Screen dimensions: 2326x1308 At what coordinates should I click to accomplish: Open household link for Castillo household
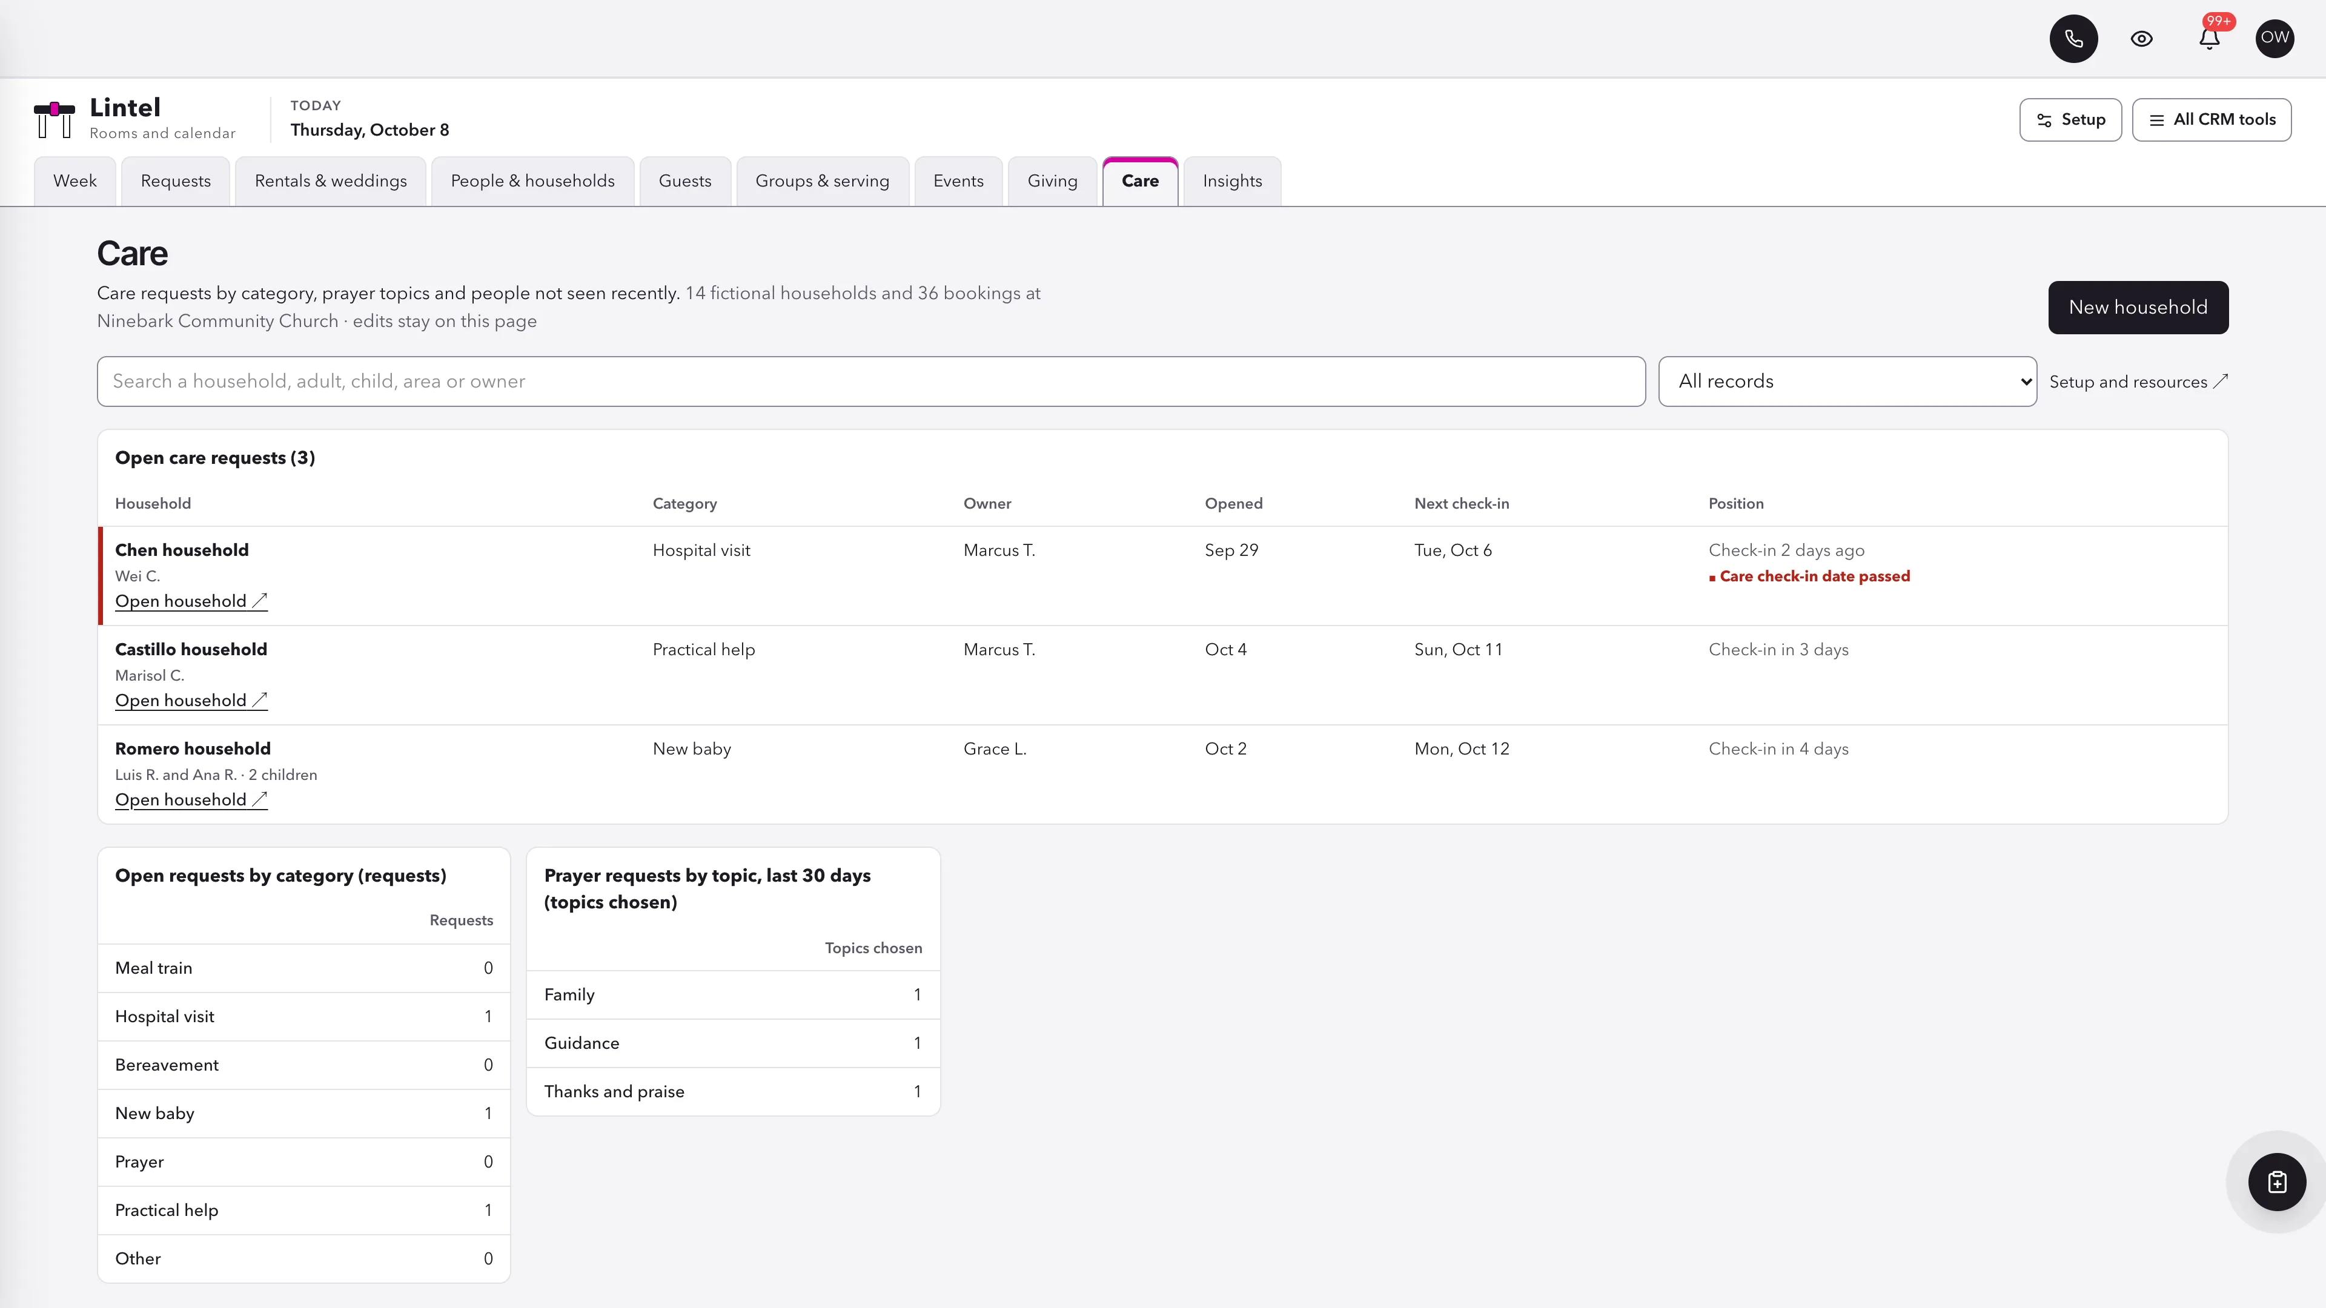click(191, 701)
